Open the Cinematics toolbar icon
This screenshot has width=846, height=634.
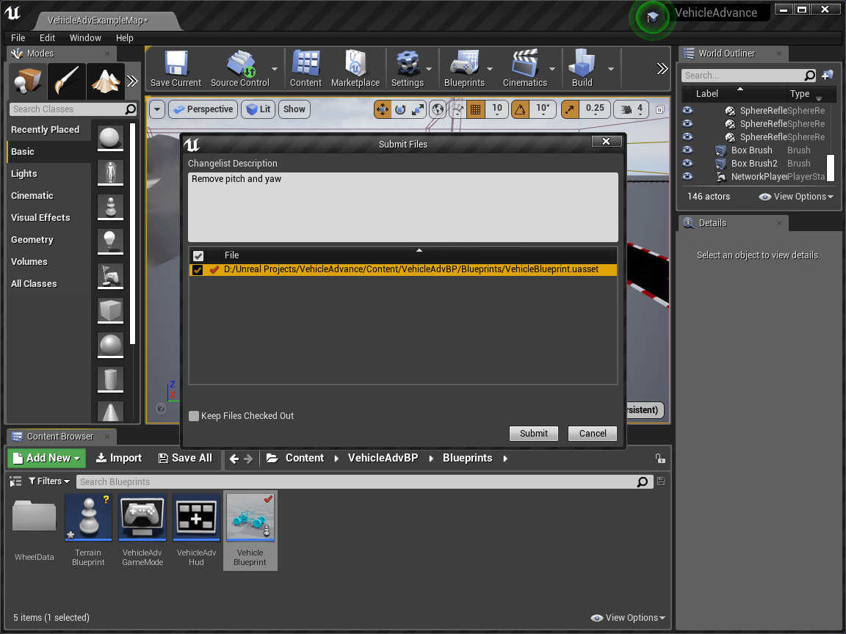(x=527, y=68)
